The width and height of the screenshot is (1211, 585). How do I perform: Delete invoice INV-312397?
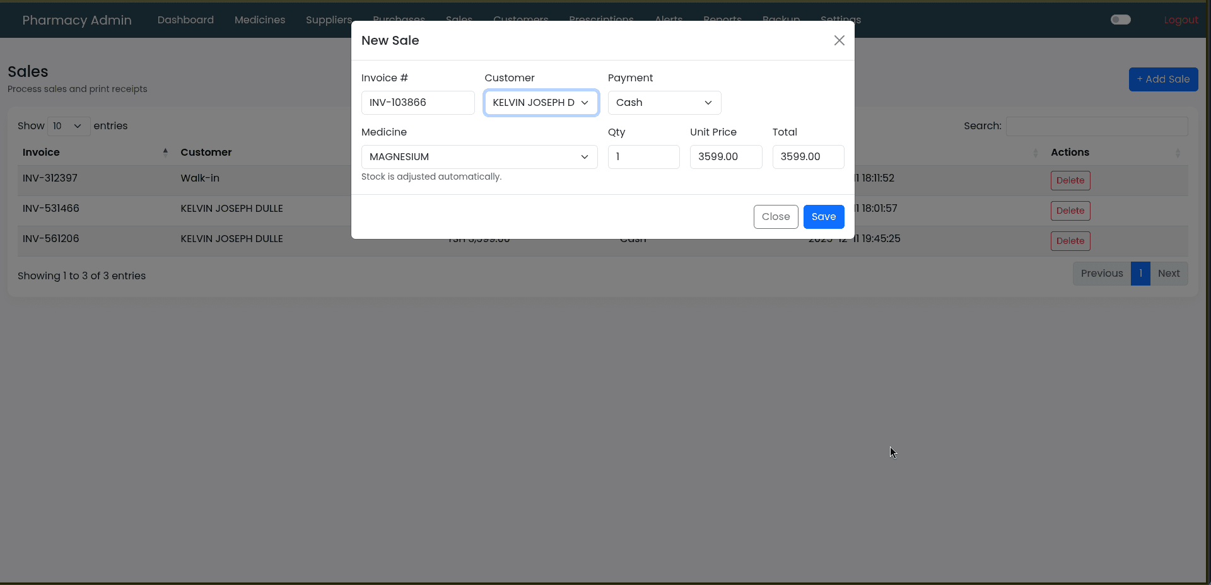coord(1070,181)
